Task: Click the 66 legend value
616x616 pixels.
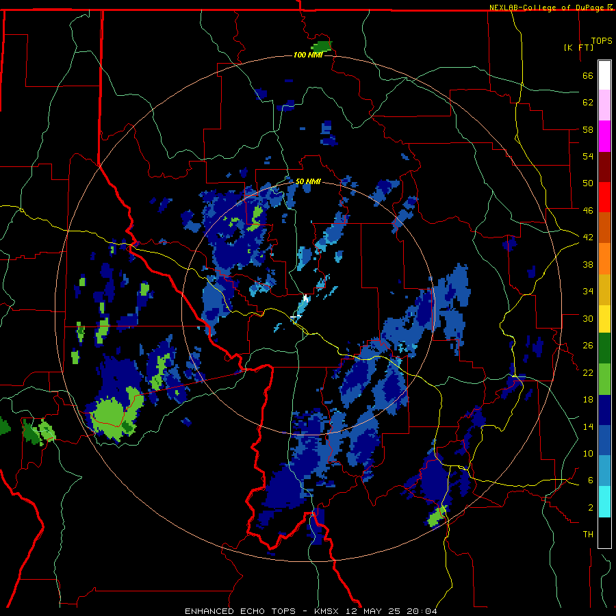Action: click(588, 75)
